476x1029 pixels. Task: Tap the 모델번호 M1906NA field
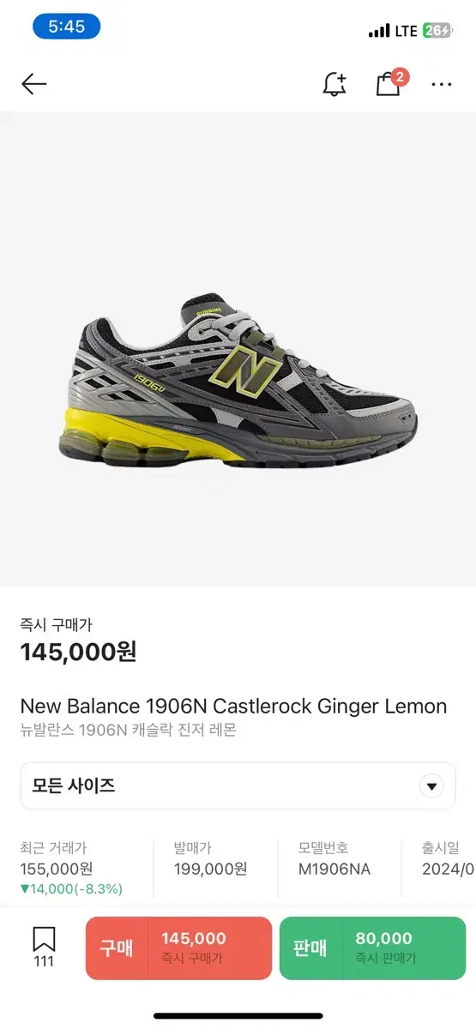334,858
